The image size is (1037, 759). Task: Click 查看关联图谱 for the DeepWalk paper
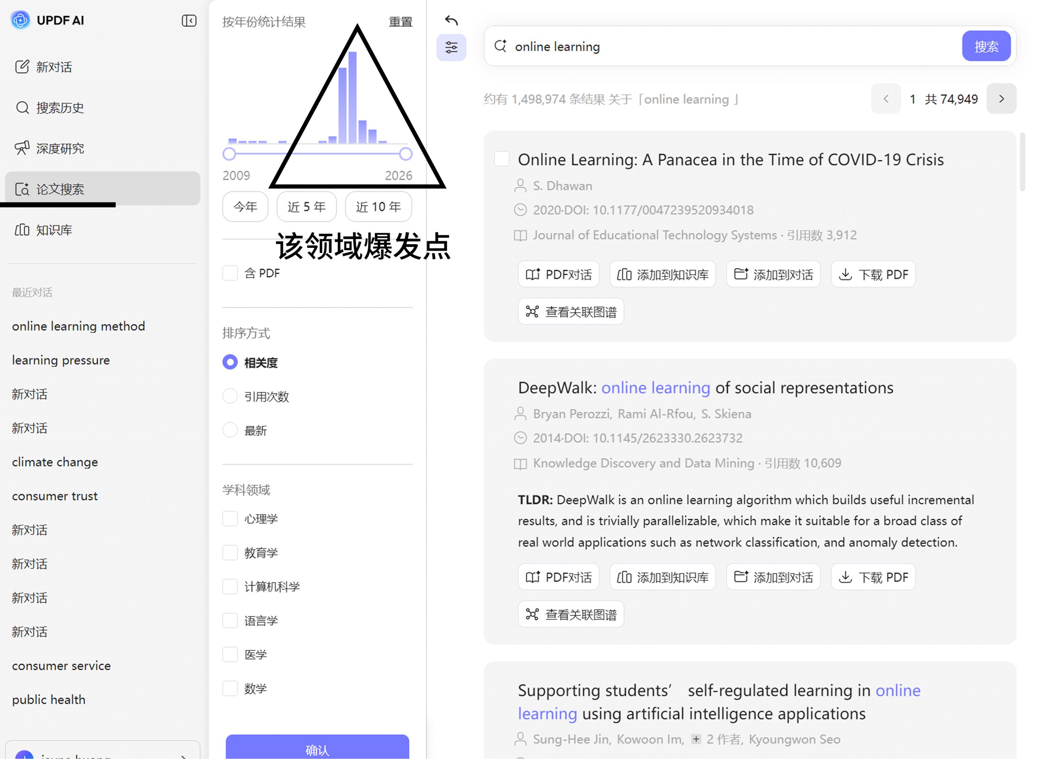pos(571,614)
